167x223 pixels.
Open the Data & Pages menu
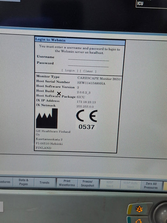coord(24,182)
